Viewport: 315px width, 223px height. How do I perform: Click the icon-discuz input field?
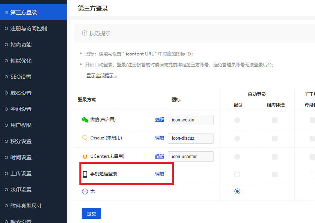[190, 138]
